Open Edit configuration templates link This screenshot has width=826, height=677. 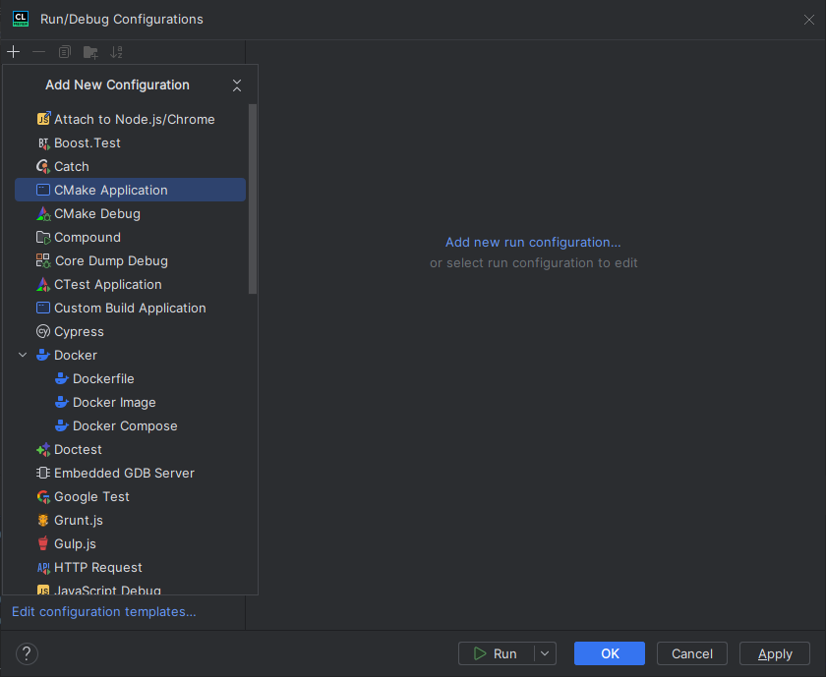pyautogui.click(x=104, y=612)
